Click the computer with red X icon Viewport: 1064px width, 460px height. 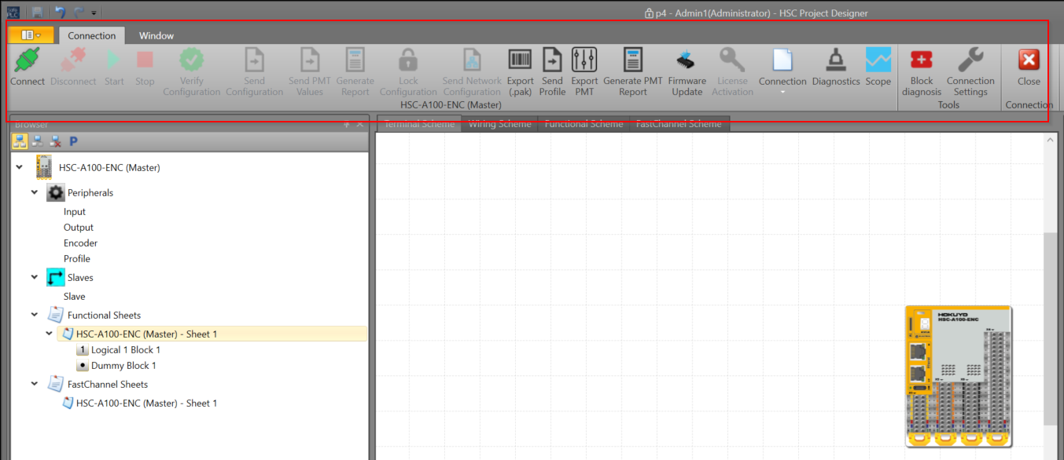coord(55,141)
